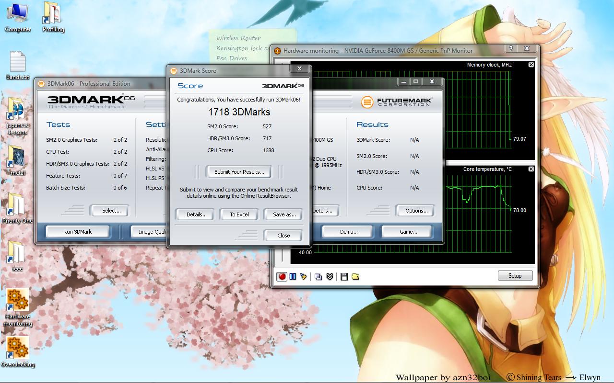
Task: Click the memory clock 79.07 reading
Action: point(520,139)
